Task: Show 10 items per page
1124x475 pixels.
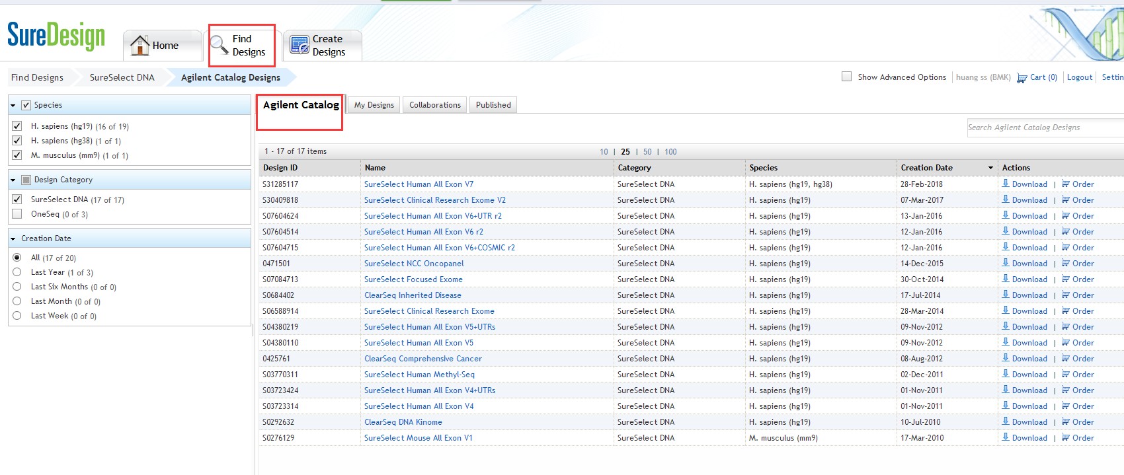Action: (604, 152)
